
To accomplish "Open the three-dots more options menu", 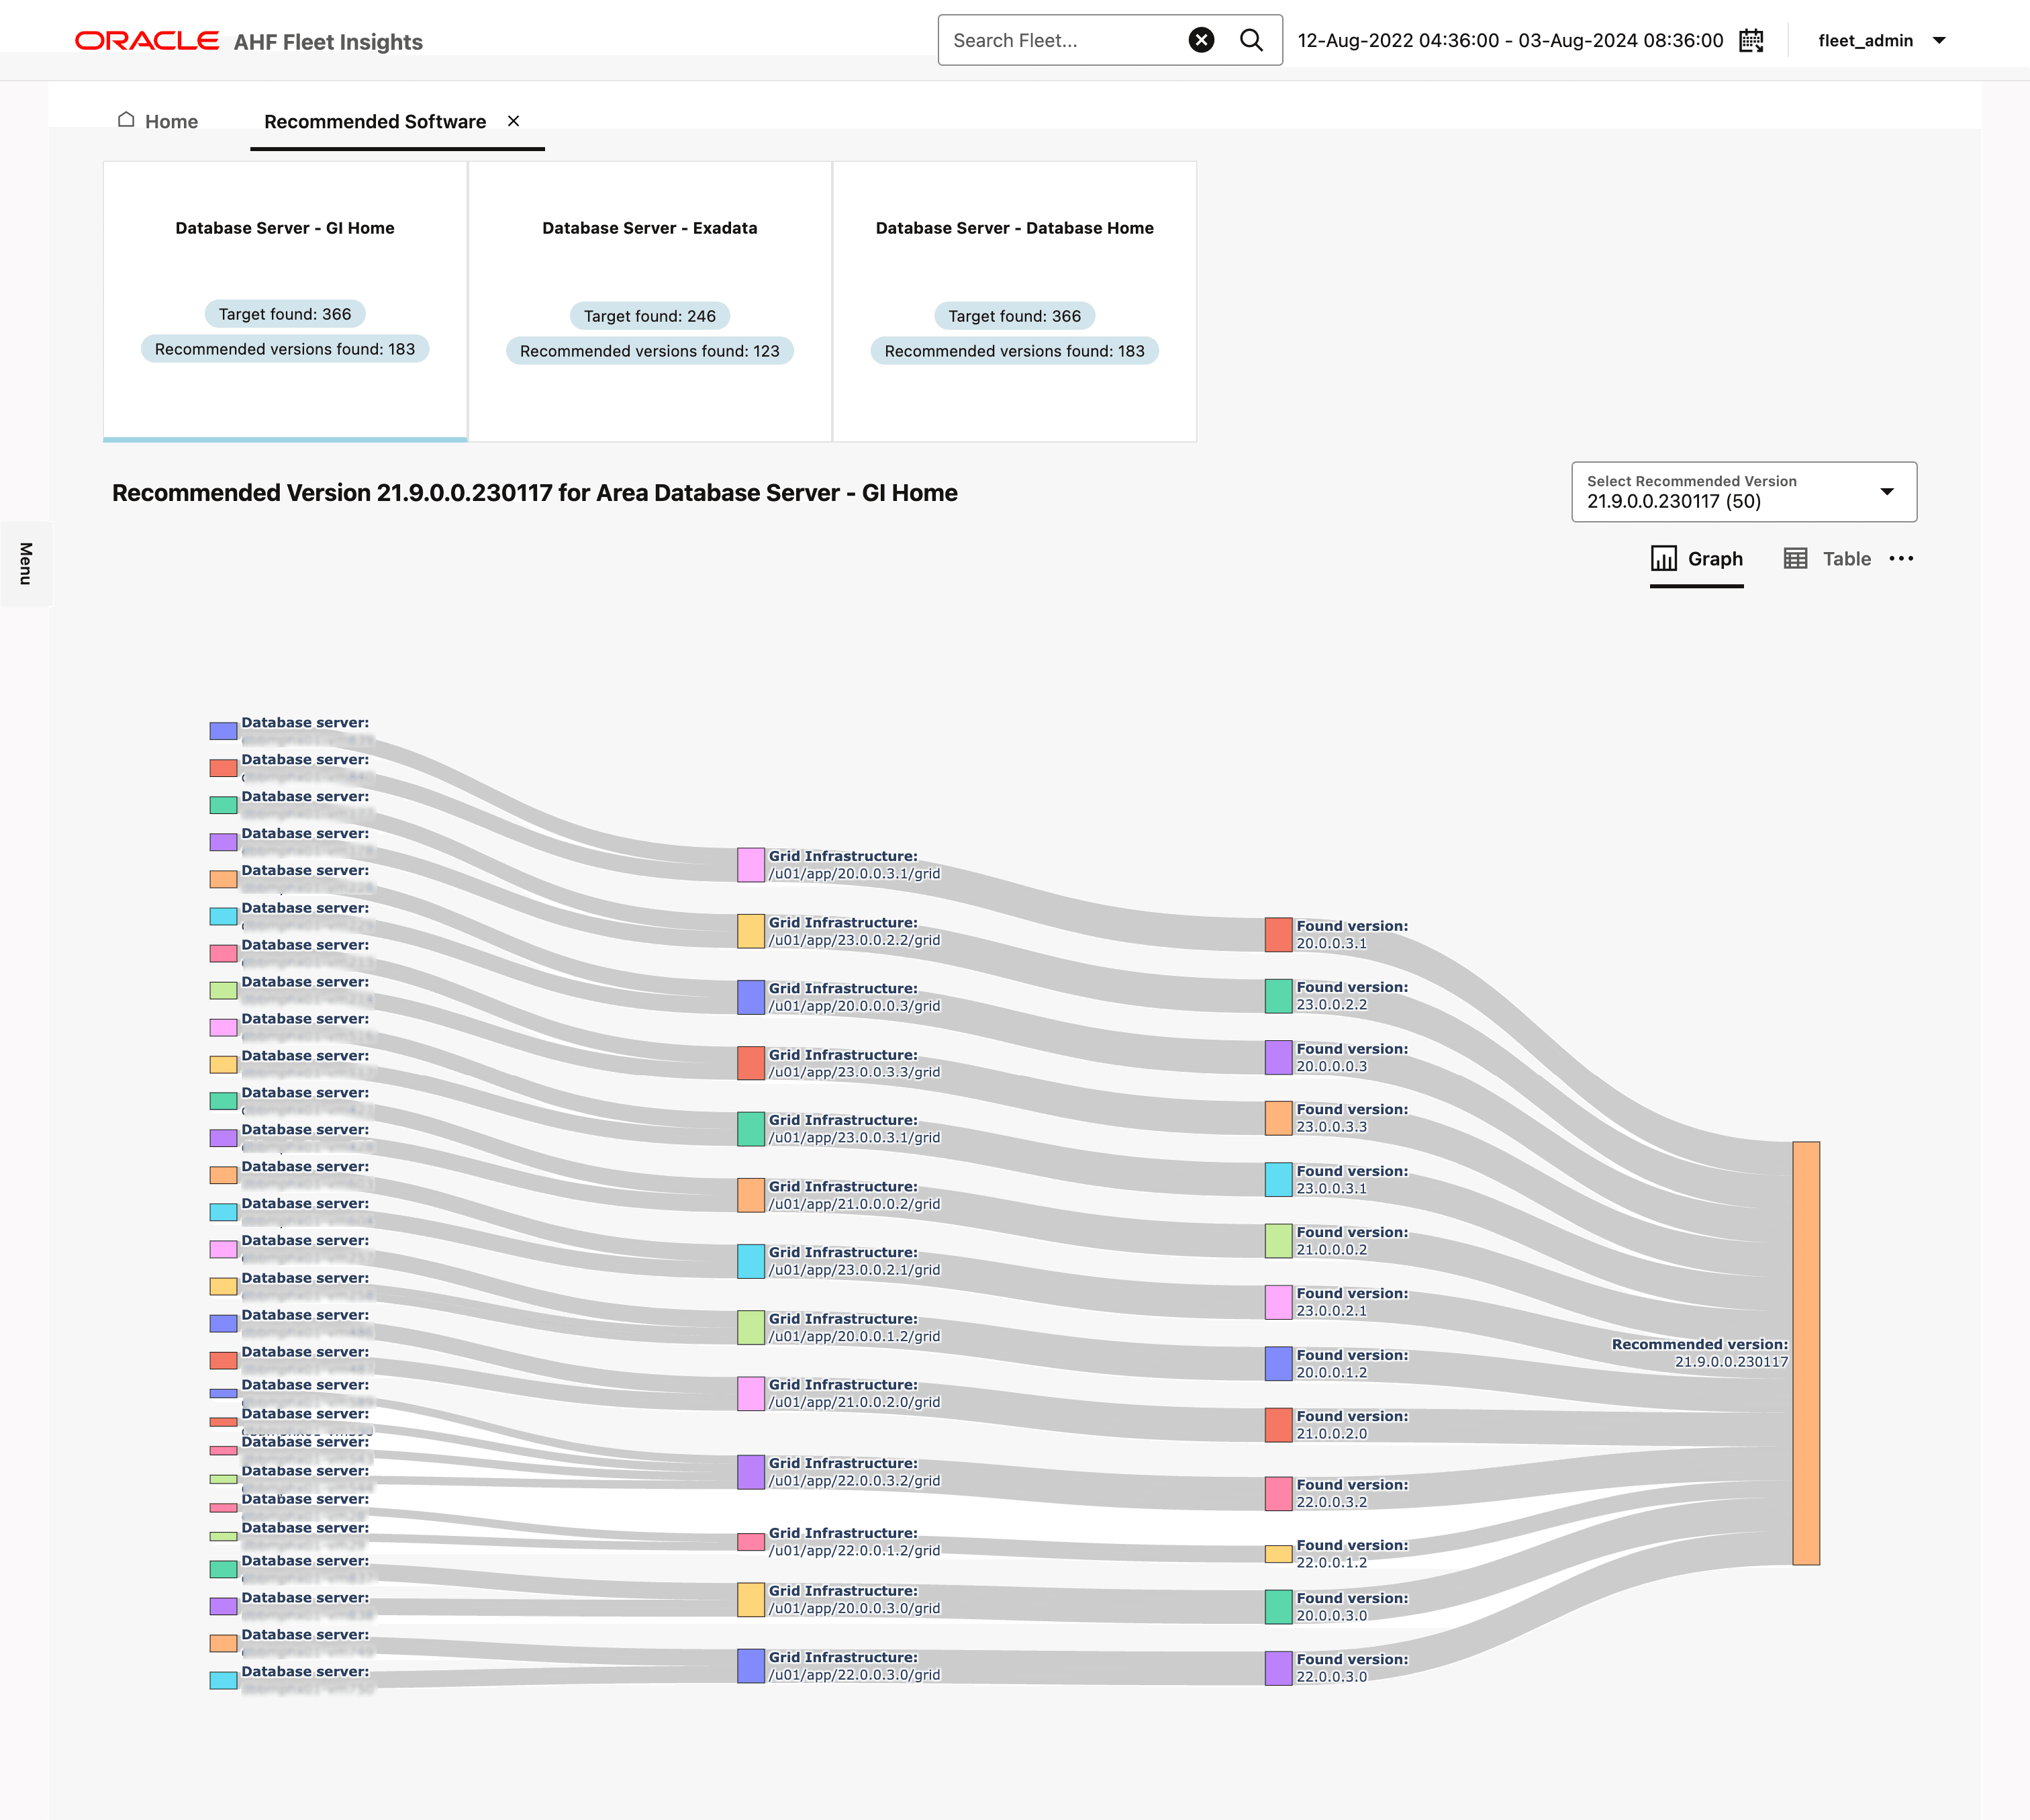I will [1901, 558].
